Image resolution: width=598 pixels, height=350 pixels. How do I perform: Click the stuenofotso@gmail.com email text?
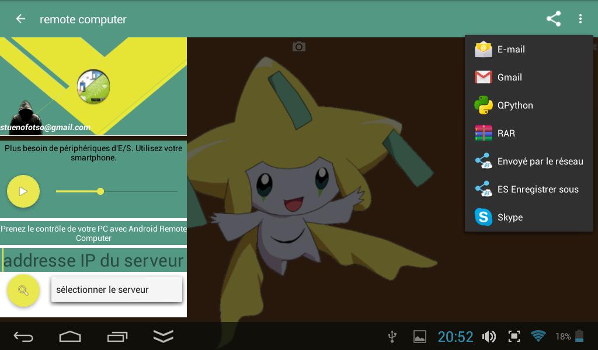pos(45,127)
